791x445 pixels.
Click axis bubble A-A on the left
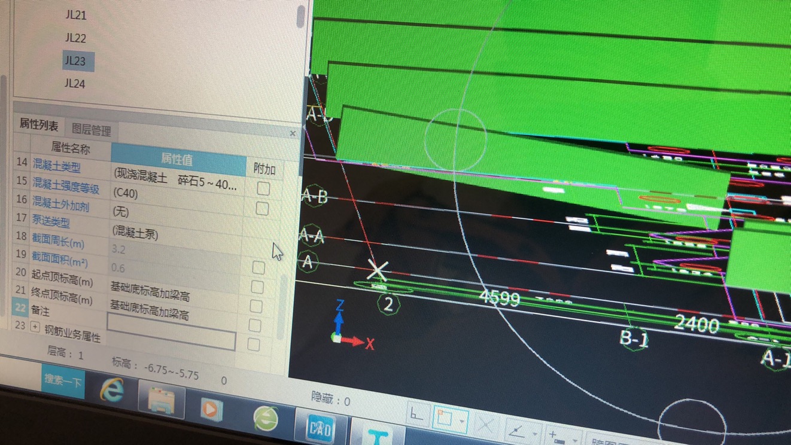click(x=312, y=237)
